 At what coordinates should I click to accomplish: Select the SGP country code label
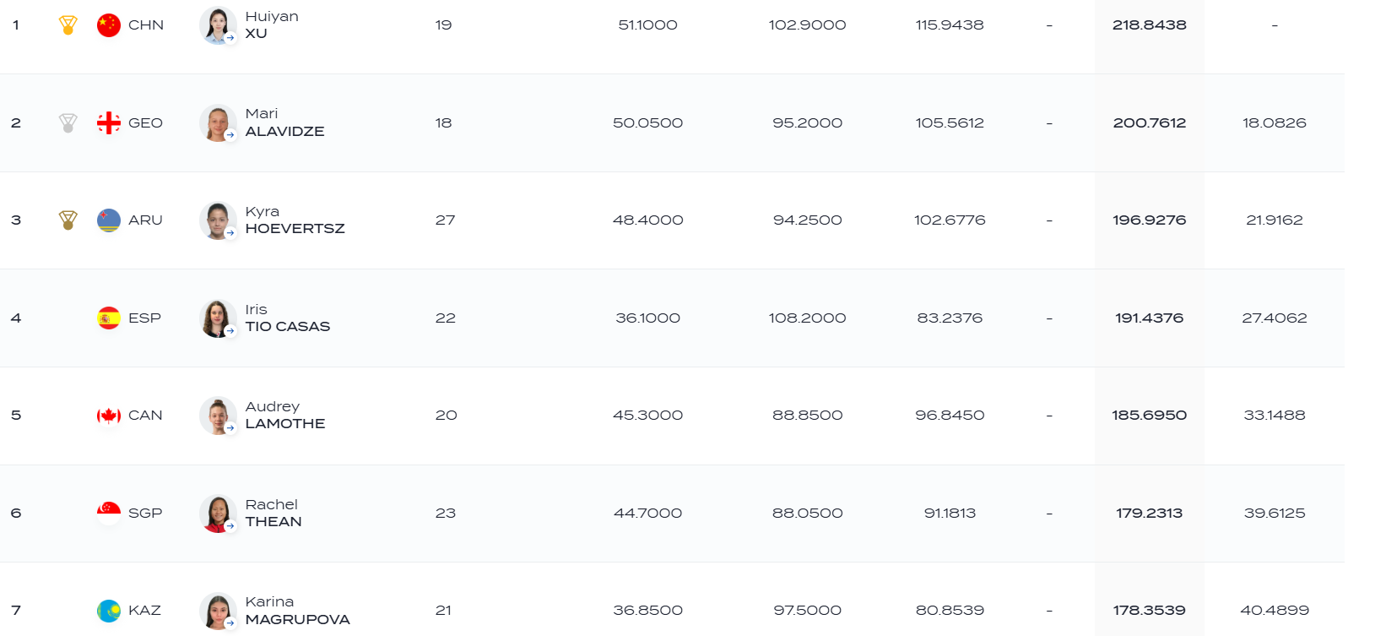coord(145,514)
